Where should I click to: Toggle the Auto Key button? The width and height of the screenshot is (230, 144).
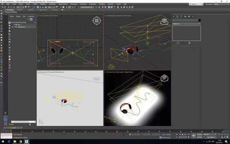pos(200,134)
